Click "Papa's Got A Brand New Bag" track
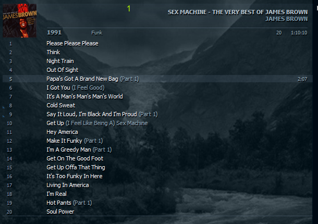318x224 pixels. click(x=92, y=79)
